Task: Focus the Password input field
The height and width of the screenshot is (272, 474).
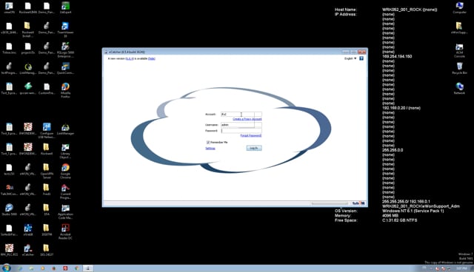Action: 241,131
